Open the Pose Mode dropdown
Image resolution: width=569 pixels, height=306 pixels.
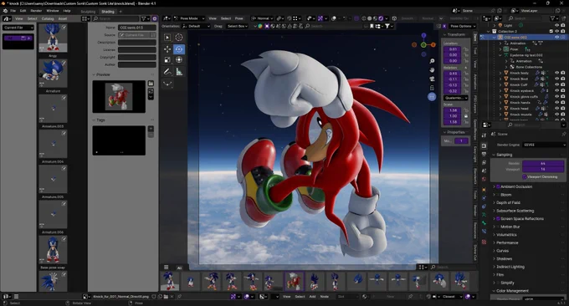tap(189, 18)
